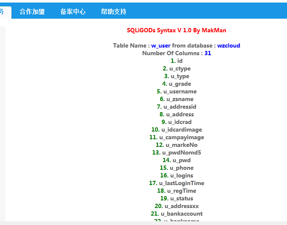Click the u_regTime column entry
287x225 pixels.
pyautogui.click(x=182, y=191)
